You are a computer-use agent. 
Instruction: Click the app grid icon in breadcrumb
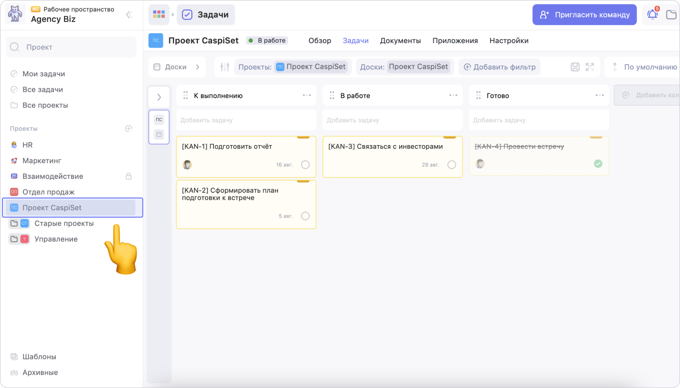[159, 15]
